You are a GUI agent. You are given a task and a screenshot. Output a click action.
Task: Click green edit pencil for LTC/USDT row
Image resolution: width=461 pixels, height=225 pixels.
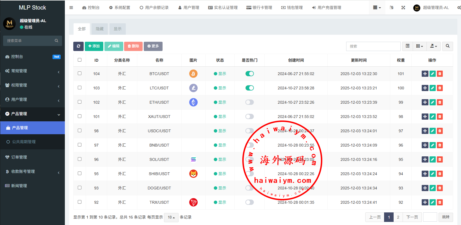coord(432,88)
